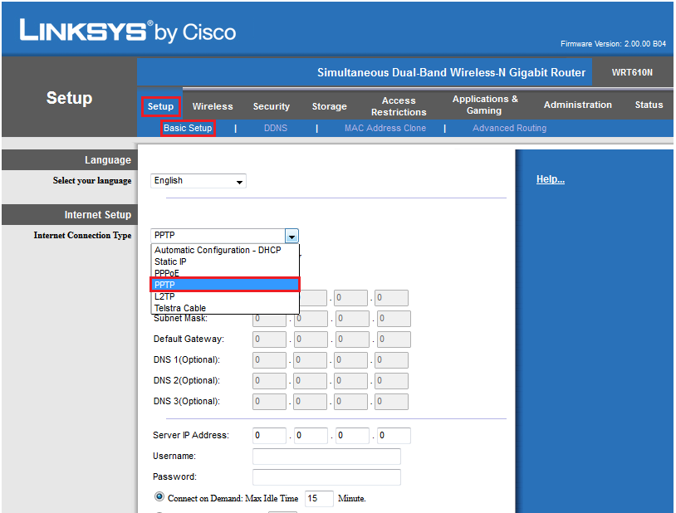Go to the Advanced Routing sub-tab
The width and height of the screenshot is (676, 513).
point(509,128)
